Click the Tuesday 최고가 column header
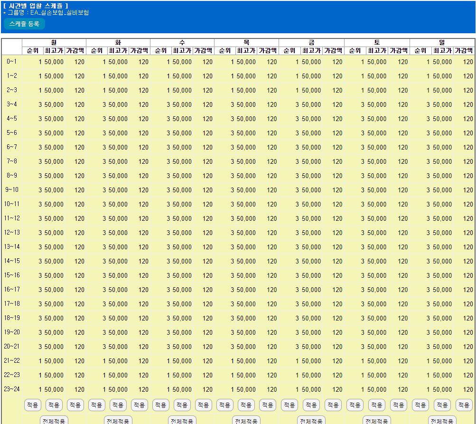 118,50
